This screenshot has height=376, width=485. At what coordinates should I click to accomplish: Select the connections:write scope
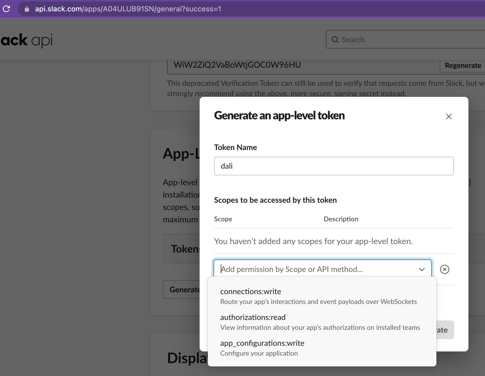[322, 296]
